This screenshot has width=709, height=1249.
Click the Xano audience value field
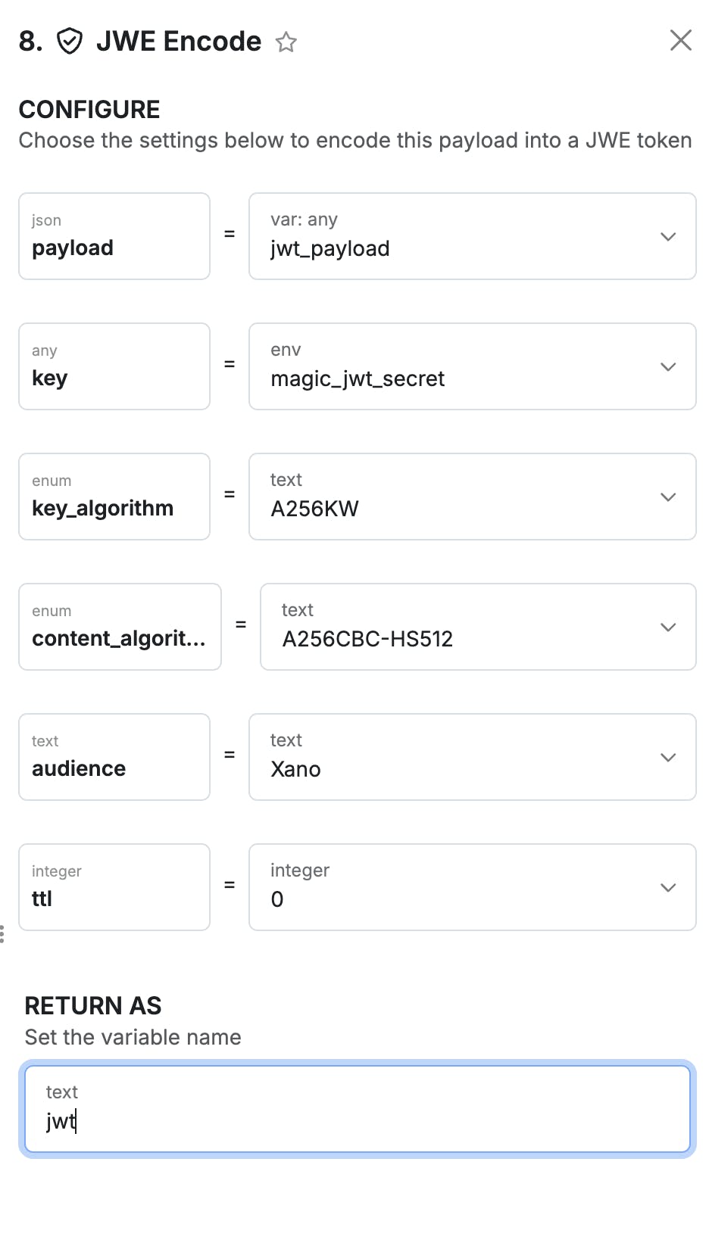click(454, 758)
